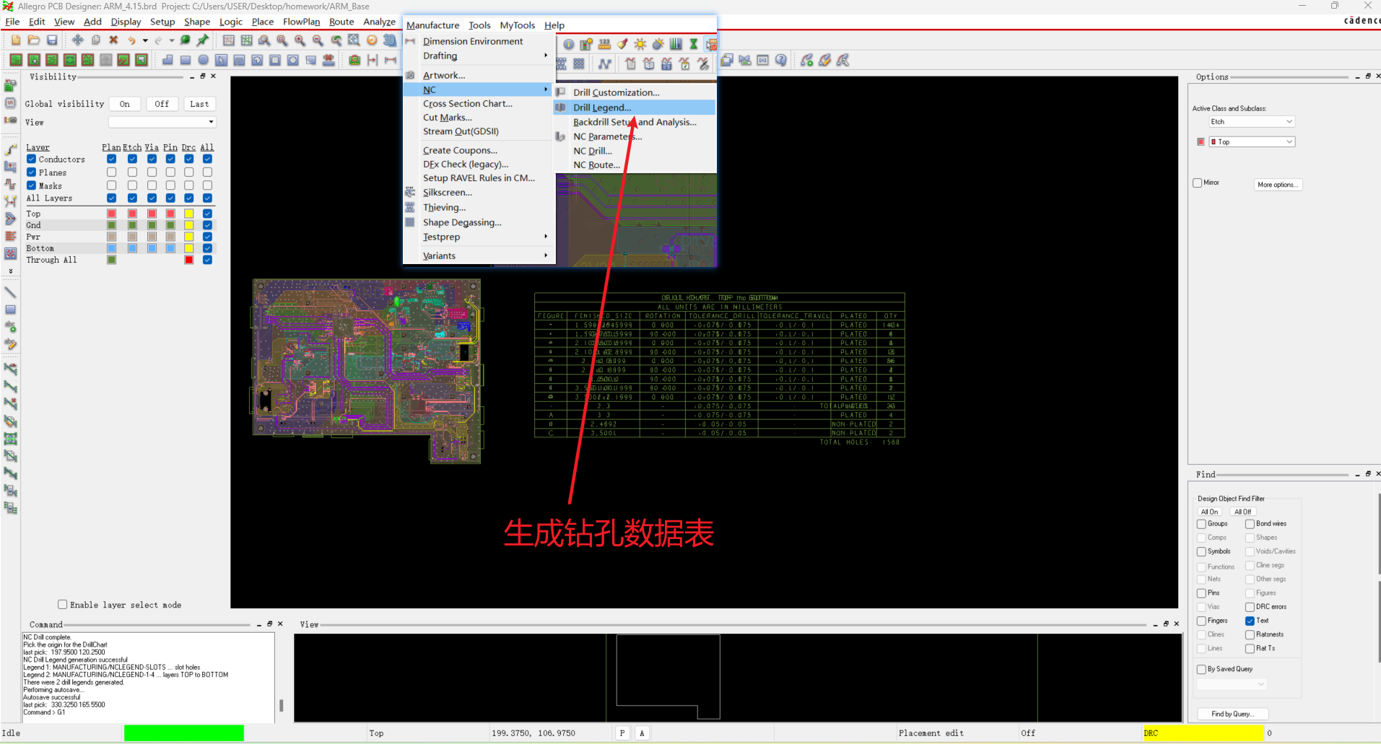Screen dimensions: 1381x744
Task: Click the Command window scrollbar
Action: click(x=281, y=705)
